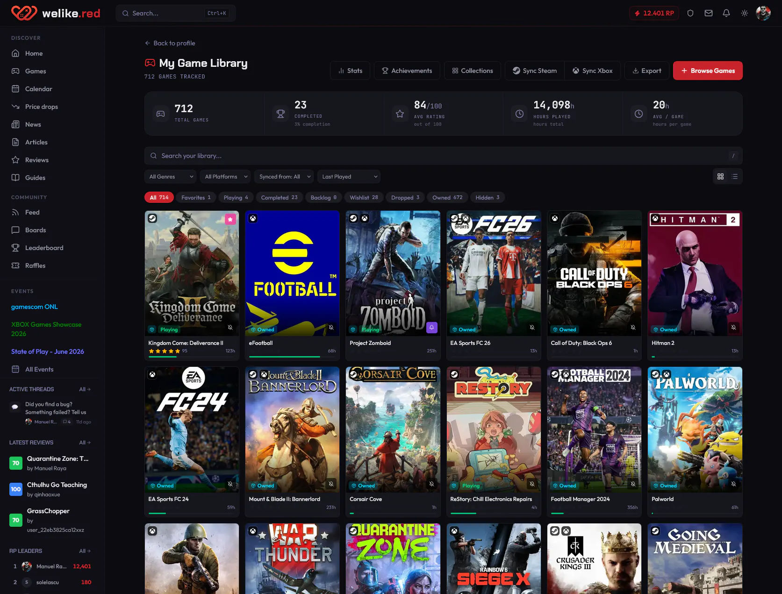Screen dimensions: 782x594
Task: Expand Latest Reviews All arrow
Action: tap(85, 443)
